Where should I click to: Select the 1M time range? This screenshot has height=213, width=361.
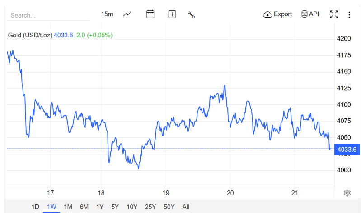point(68,207)
